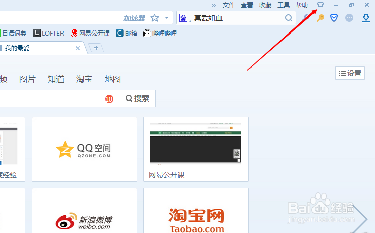Open the 查看 menu
375x233 pixels.
coord(247,5)
